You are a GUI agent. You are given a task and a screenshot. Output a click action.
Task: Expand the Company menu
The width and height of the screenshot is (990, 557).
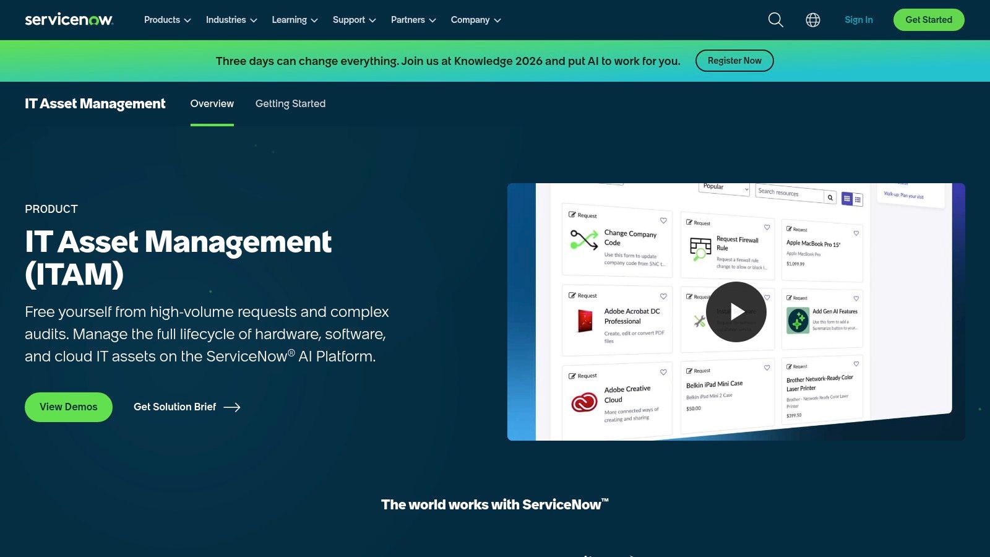(476, 20)
